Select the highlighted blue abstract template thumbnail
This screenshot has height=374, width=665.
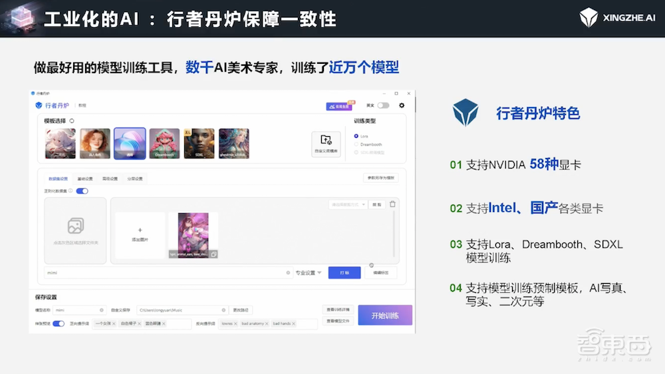[x=130, y=143]
